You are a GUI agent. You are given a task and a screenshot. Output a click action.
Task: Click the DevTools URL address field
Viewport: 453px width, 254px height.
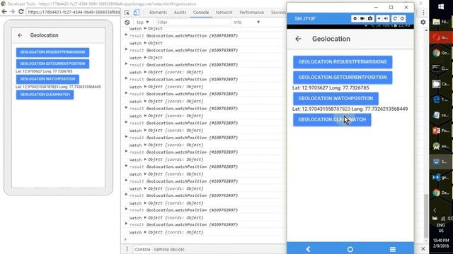point(73,12)
